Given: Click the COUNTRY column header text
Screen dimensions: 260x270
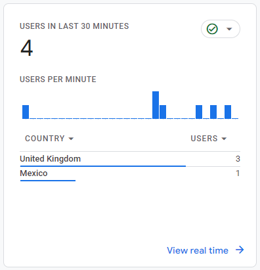Looking at the screenshot, I should [x=45, y=139].
